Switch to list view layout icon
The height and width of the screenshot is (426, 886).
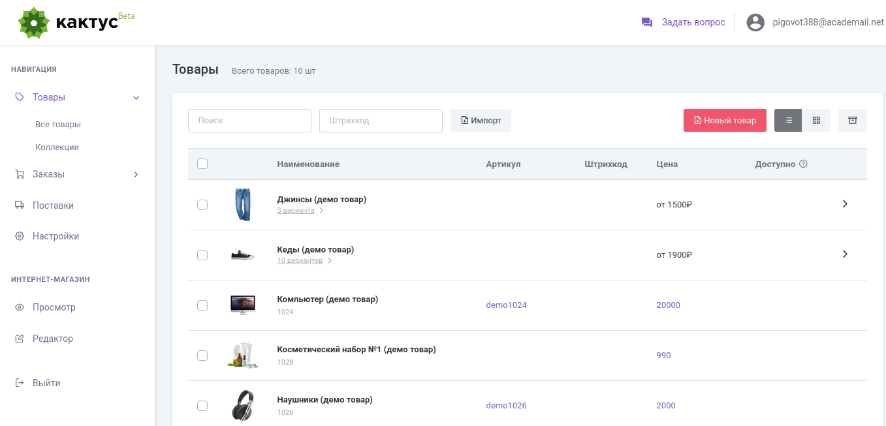[788, 121]
